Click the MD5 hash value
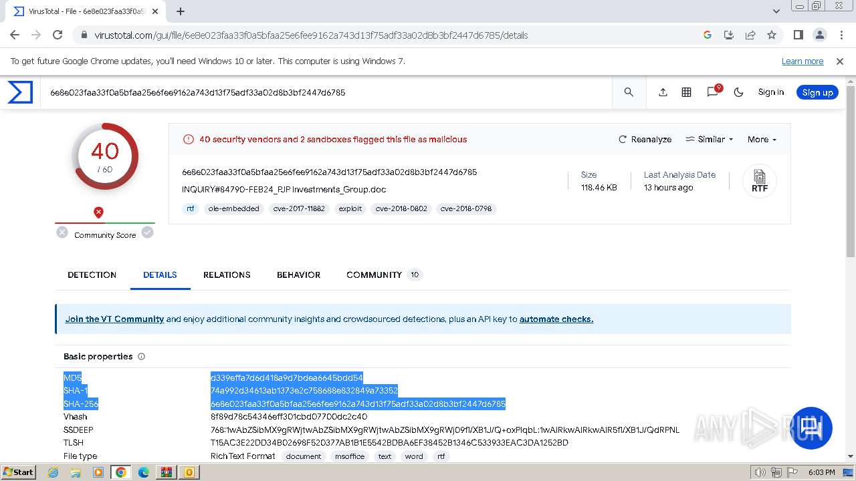This screenshot has width=856, height=481. [x=286, y=377]
